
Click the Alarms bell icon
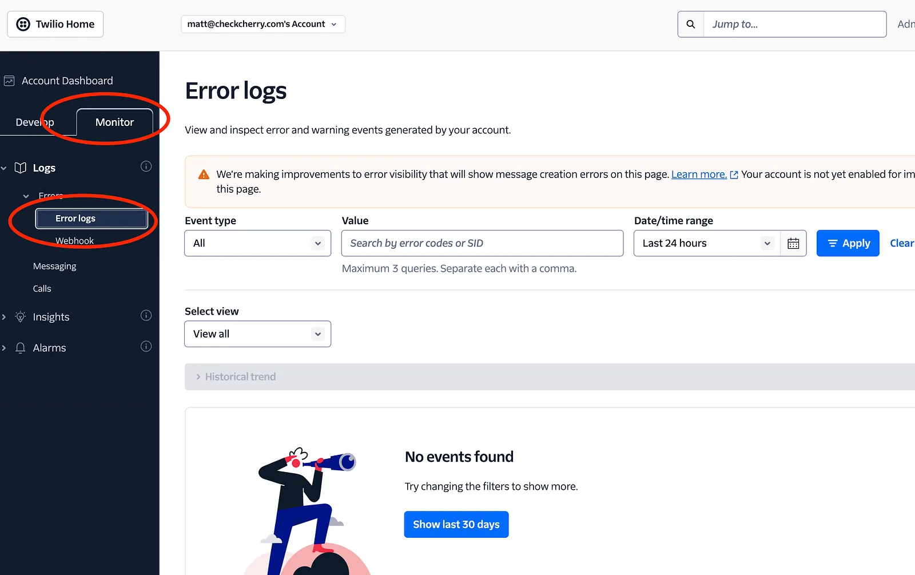point(21,348)
